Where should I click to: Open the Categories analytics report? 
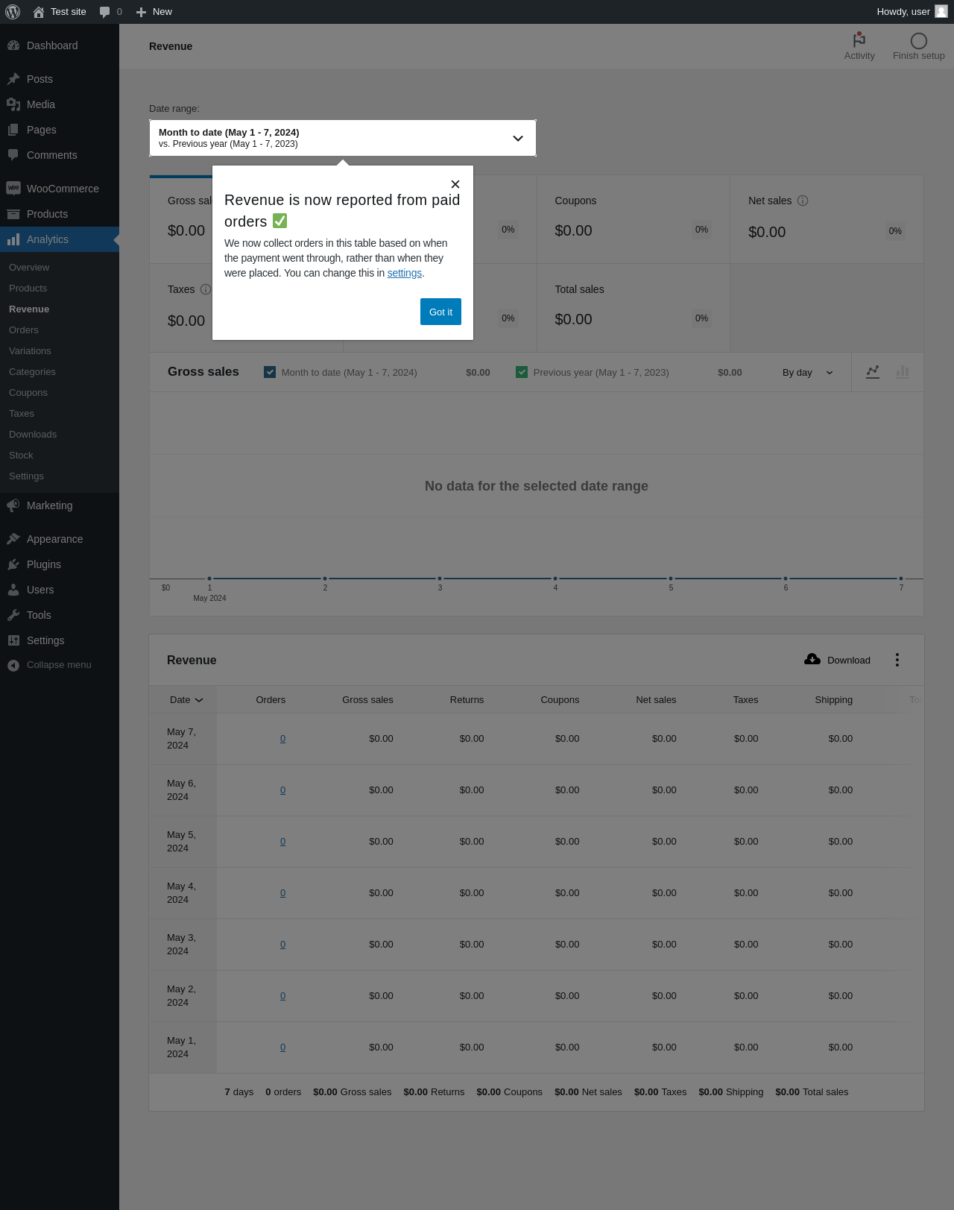pos(32,372)
